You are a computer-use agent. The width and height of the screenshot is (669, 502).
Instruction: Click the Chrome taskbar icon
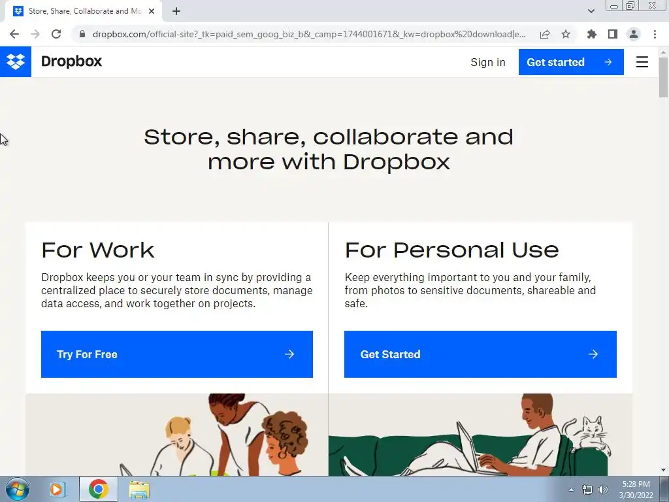tap(99, 489)
